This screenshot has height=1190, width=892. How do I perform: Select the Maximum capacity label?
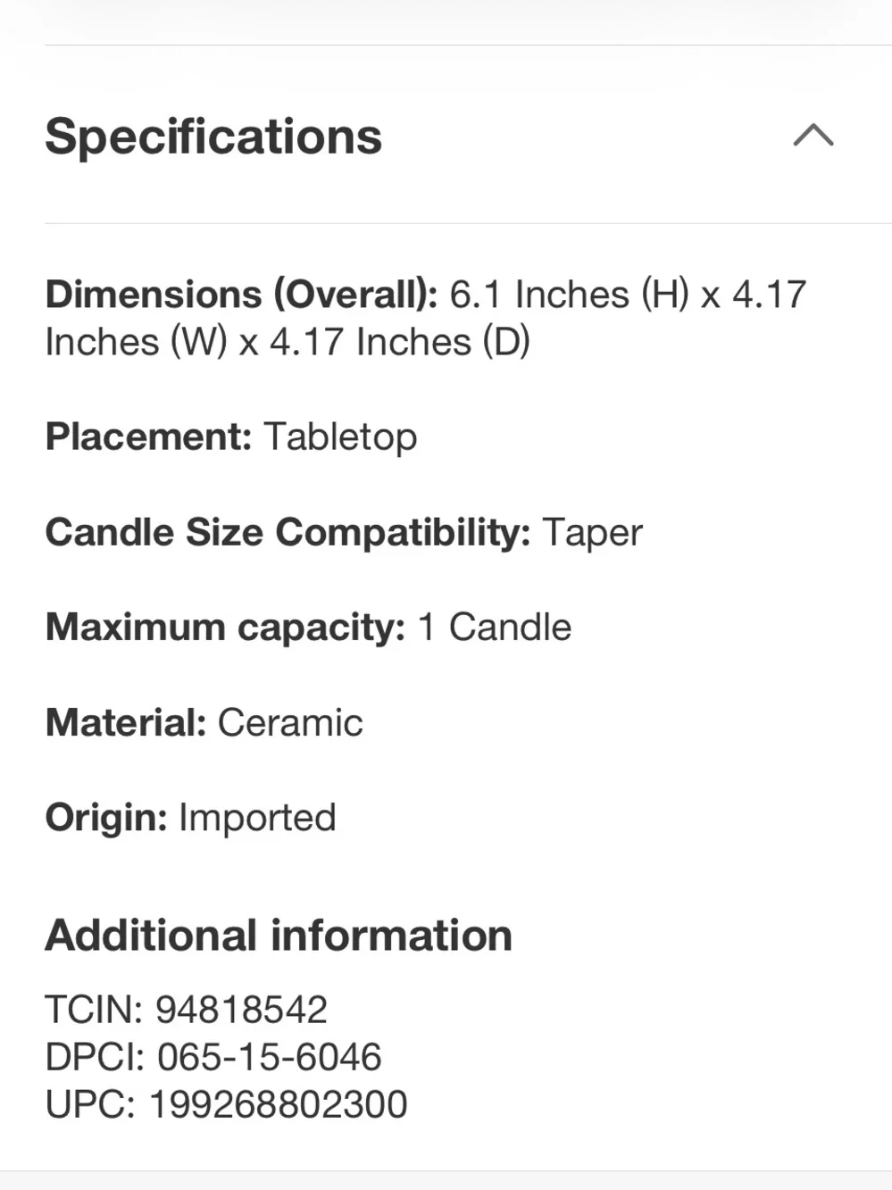coord(225,628)
